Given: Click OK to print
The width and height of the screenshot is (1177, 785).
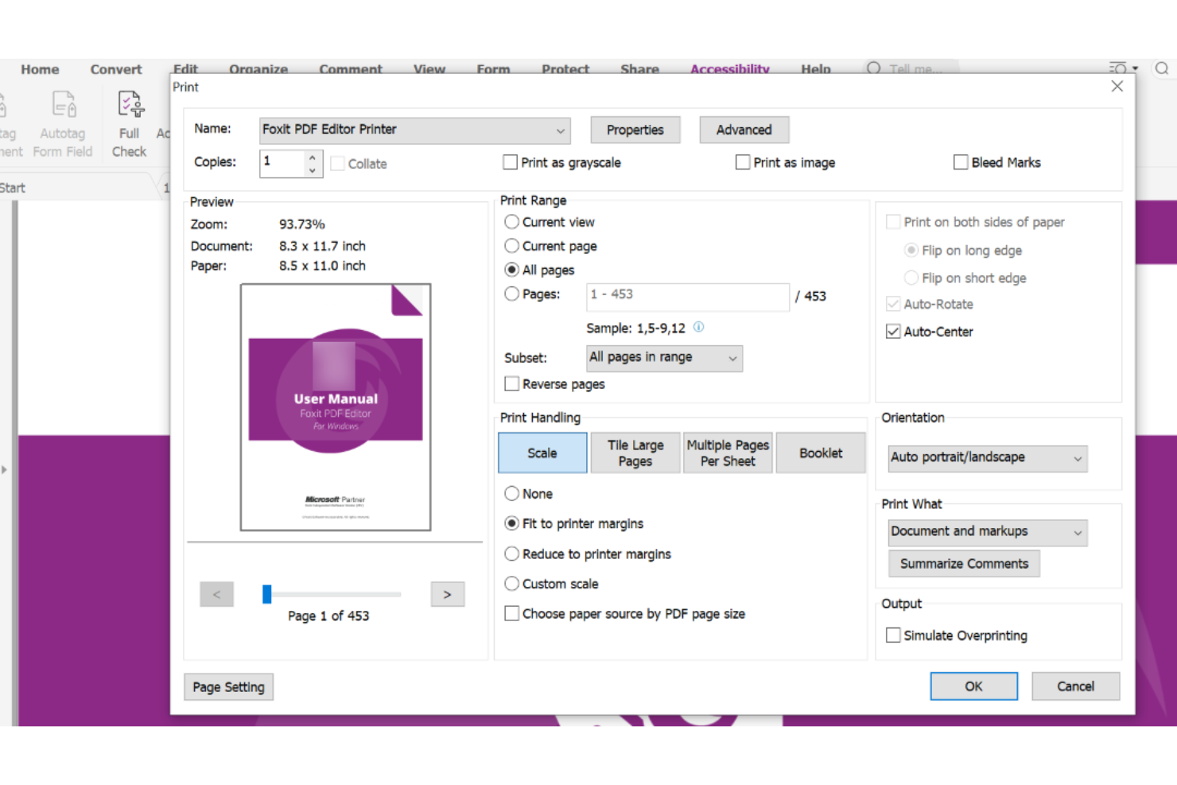Looking at the screenshot, I should pos(974,686).
